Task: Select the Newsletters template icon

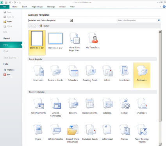Action: 124,71
